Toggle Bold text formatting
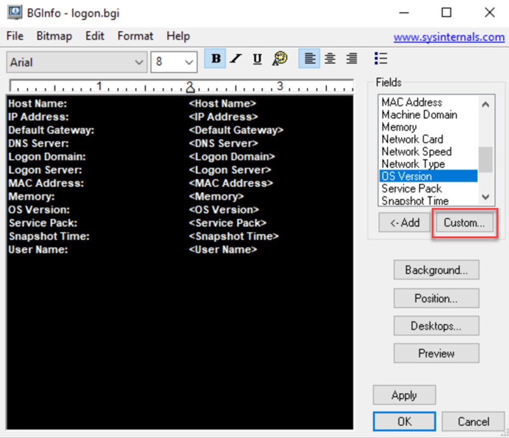This screenshot has width=509, height=438. click(215, 59)
